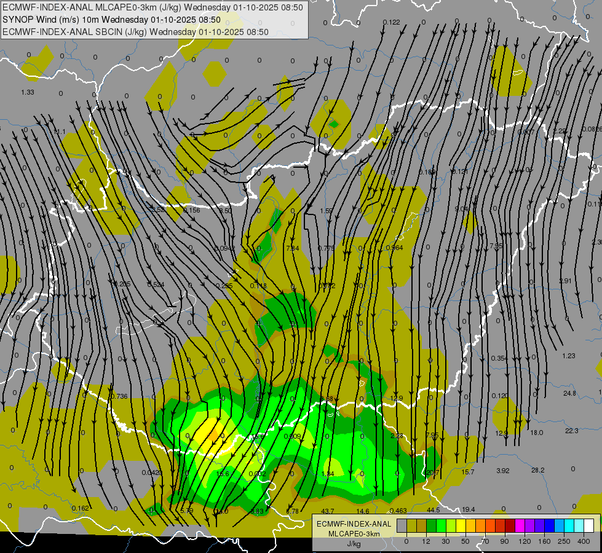This screenshot has height=553, width=602.
Task: Select the pure blue legend swatch
Action: pos(550,525)
